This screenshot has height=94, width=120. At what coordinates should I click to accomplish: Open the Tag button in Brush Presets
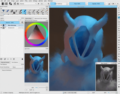point(43,8)
